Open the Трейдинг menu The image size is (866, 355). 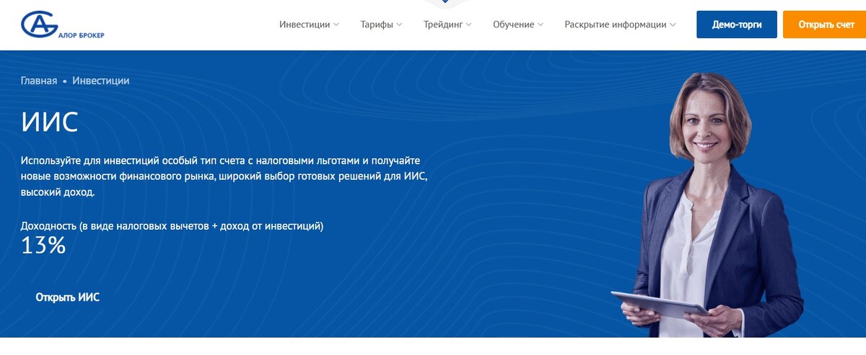447,24
